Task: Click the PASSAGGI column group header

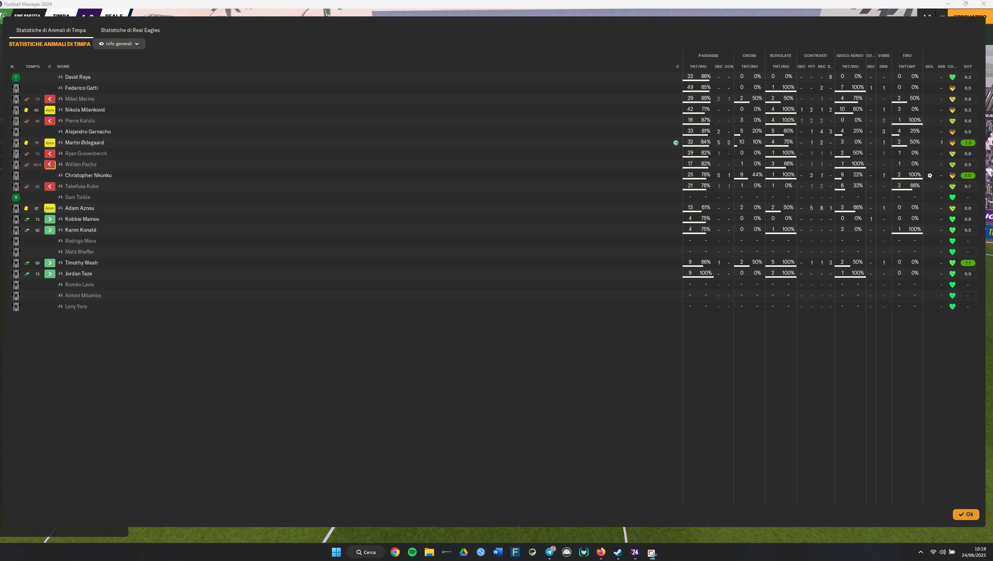Action: [708, 56]
